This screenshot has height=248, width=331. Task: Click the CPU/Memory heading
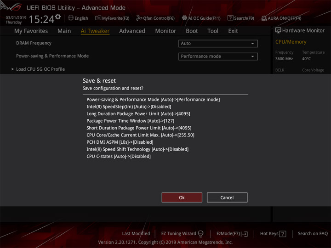tap(291, 42)
